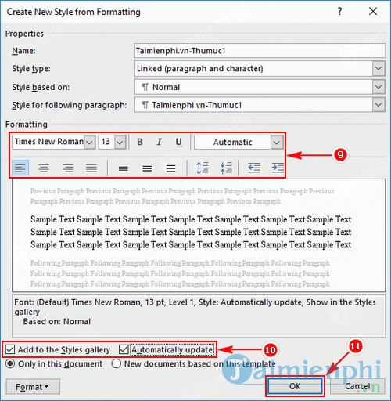Close the Create New Style dialog
This screenshot has width=391, height=401.
[x=373, y=12]
